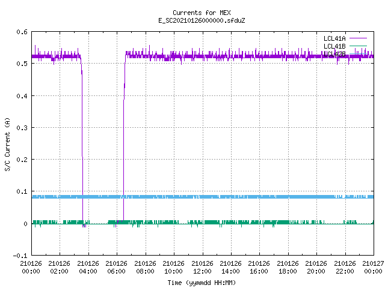Click the y-axis tick value 0.3
385x288 pixels.
click(22, 128)
